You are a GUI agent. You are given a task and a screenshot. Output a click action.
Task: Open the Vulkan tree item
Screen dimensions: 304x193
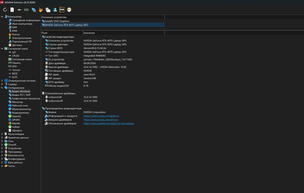(x=16, y=127)
